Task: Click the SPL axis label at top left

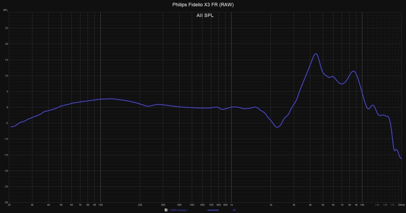Action: [x=6, y=9]
